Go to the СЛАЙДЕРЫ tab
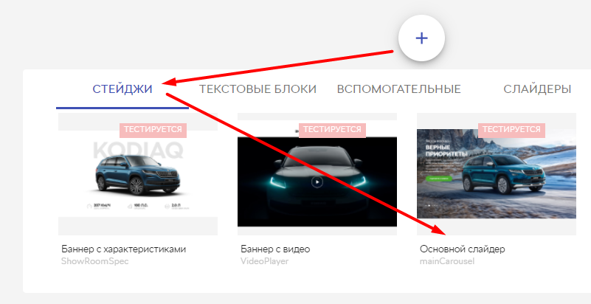The image size is (591, 304). click(537, 89)
